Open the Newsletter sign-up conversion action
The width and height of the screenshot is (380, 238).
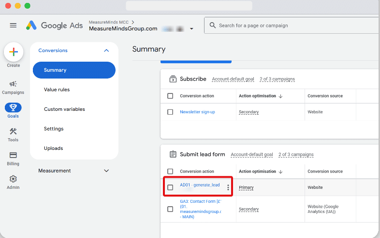pyautogui.click(x=197, y=112)
